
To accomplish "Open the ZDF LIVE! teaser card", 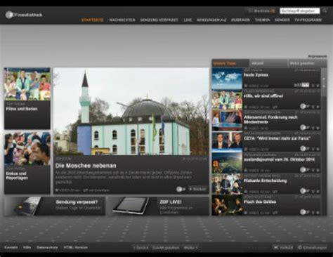I will coord(158,206).
